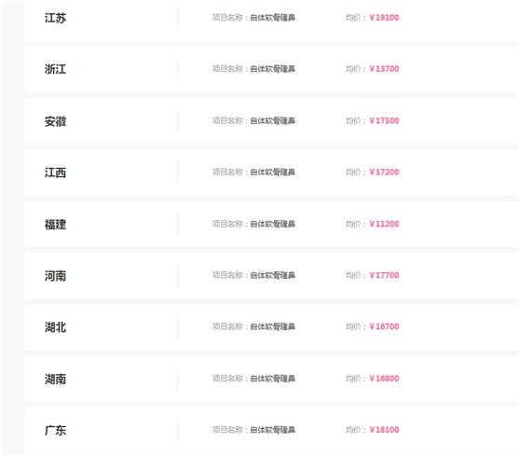The image size is (520, 456).
Task: Select the 江西 province heading
Action: pyautogui.click(x=55, y=173)
